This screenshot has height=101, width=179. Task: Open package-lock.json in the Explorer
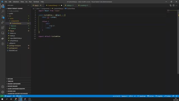click(x=18, y=45)
